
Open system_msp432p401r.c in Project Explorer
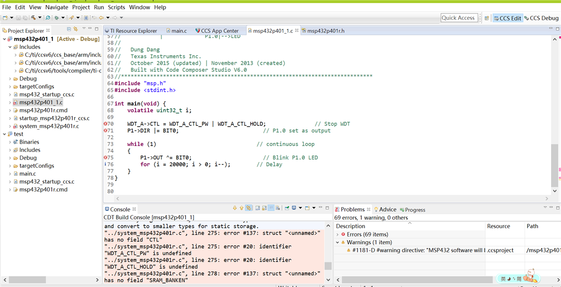click(49, 126)
